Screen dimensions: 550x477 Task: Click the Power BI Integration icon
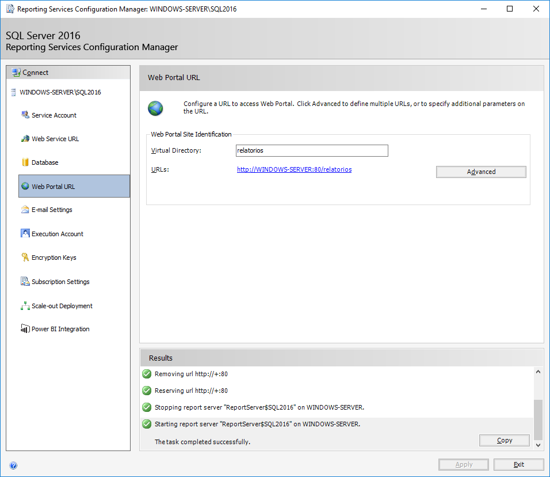[25, 328]
